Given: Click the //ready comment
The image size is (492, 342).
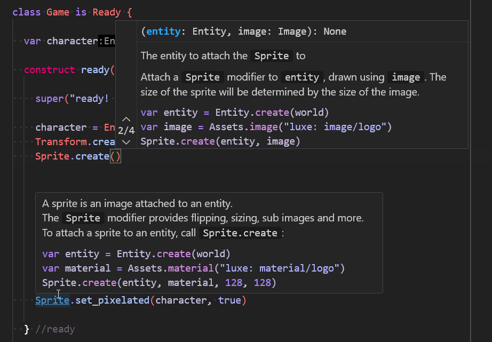Looking at the screenshot, I should pos(55,329).
